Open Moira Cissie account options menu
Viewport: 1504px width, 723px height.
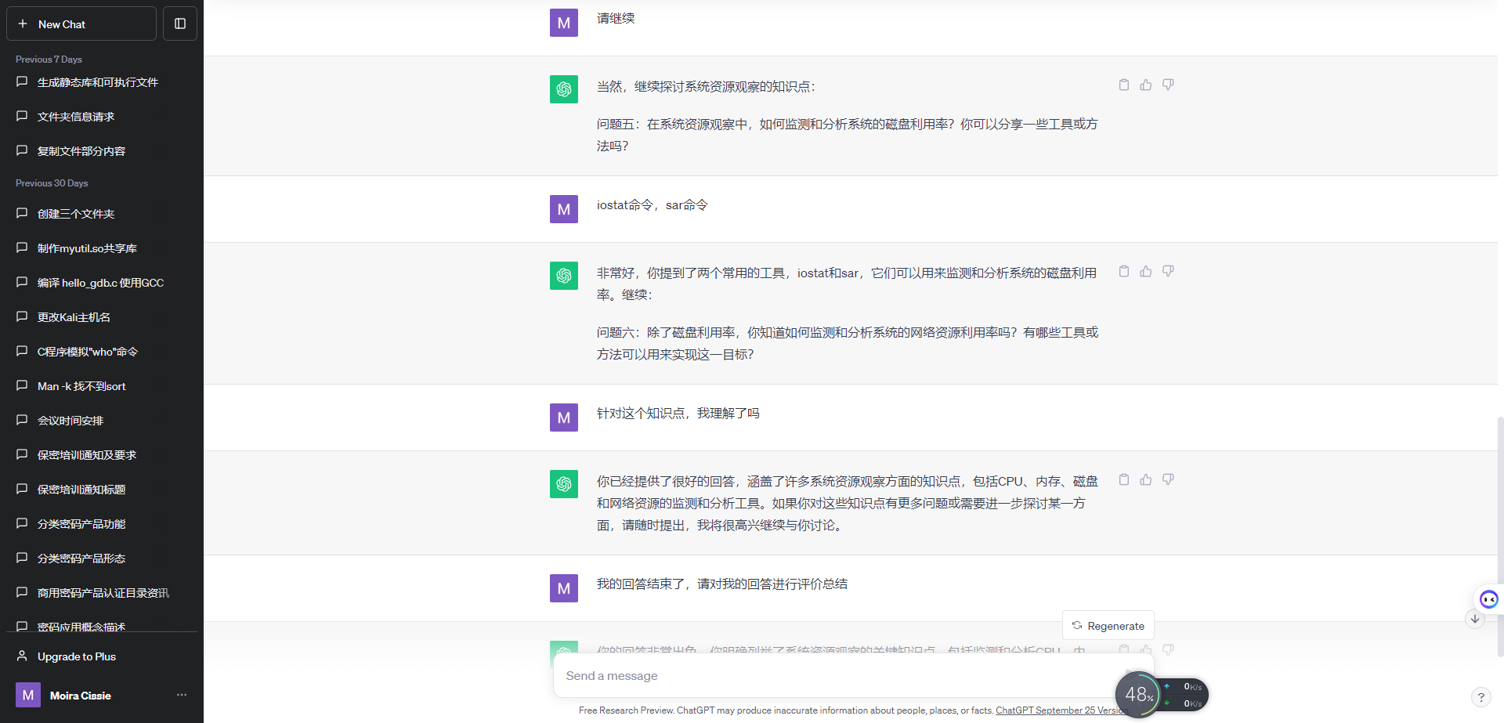pos(182,695)
